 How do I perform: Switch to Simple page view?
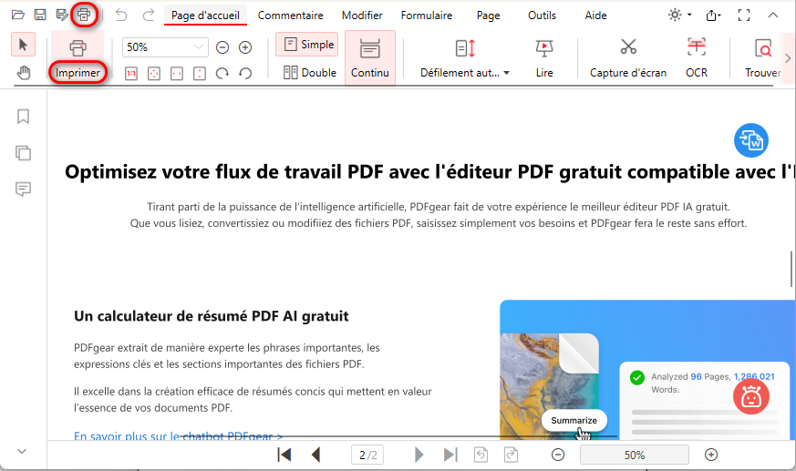tap(307, 45)
